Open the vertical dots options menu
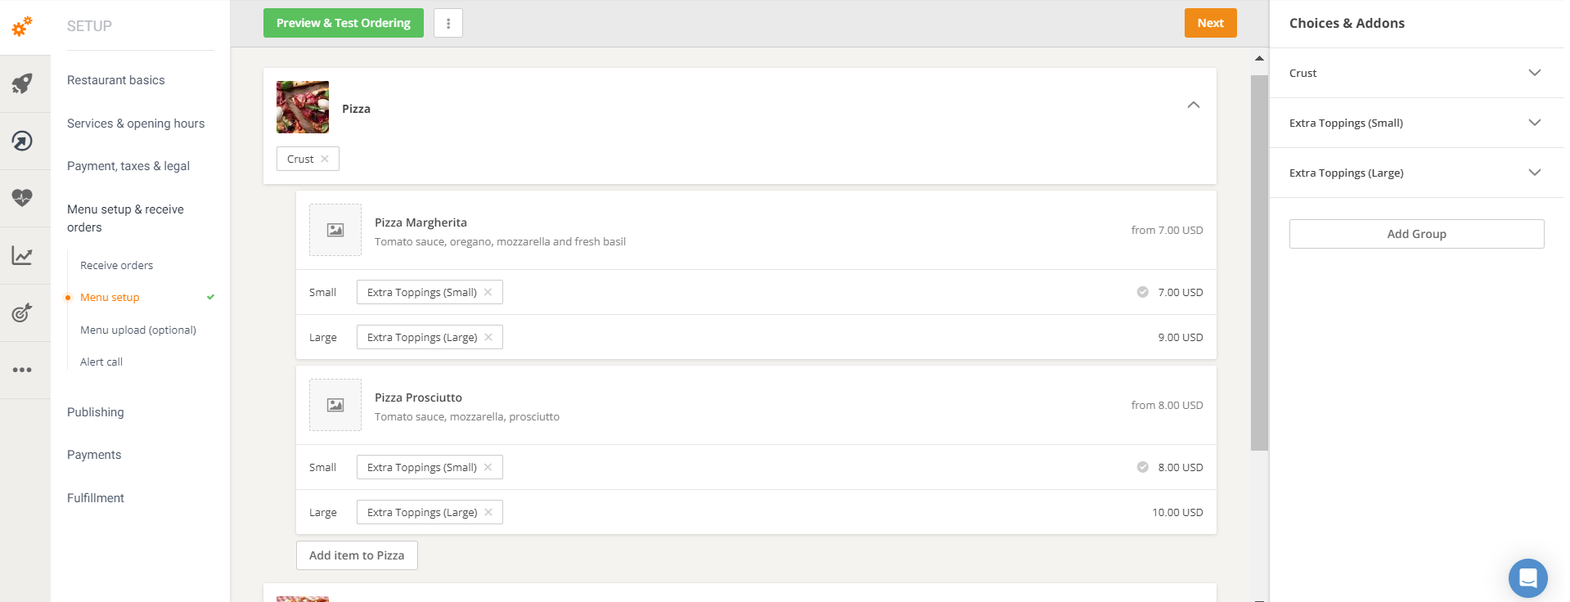This screenshot has height=602, width=1570. 448,23
